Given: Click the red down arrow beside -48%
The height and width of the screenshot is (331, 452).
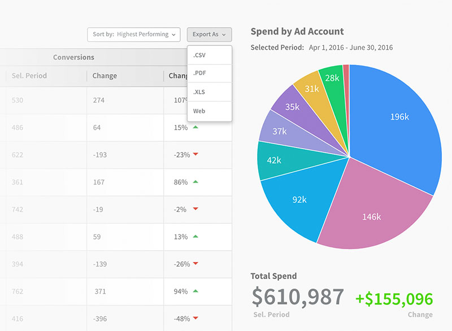Looking at the screenshot, I should [x=195, y=319].
